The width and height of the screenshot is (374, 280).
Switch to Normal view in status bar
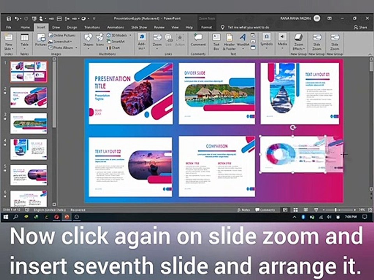click(x=285, y=210)
